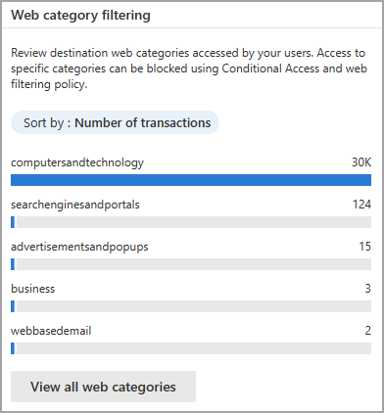Click the Web category filtering heading
The height and width of the screenshot is (413, 384).
[x=80, y=15]
